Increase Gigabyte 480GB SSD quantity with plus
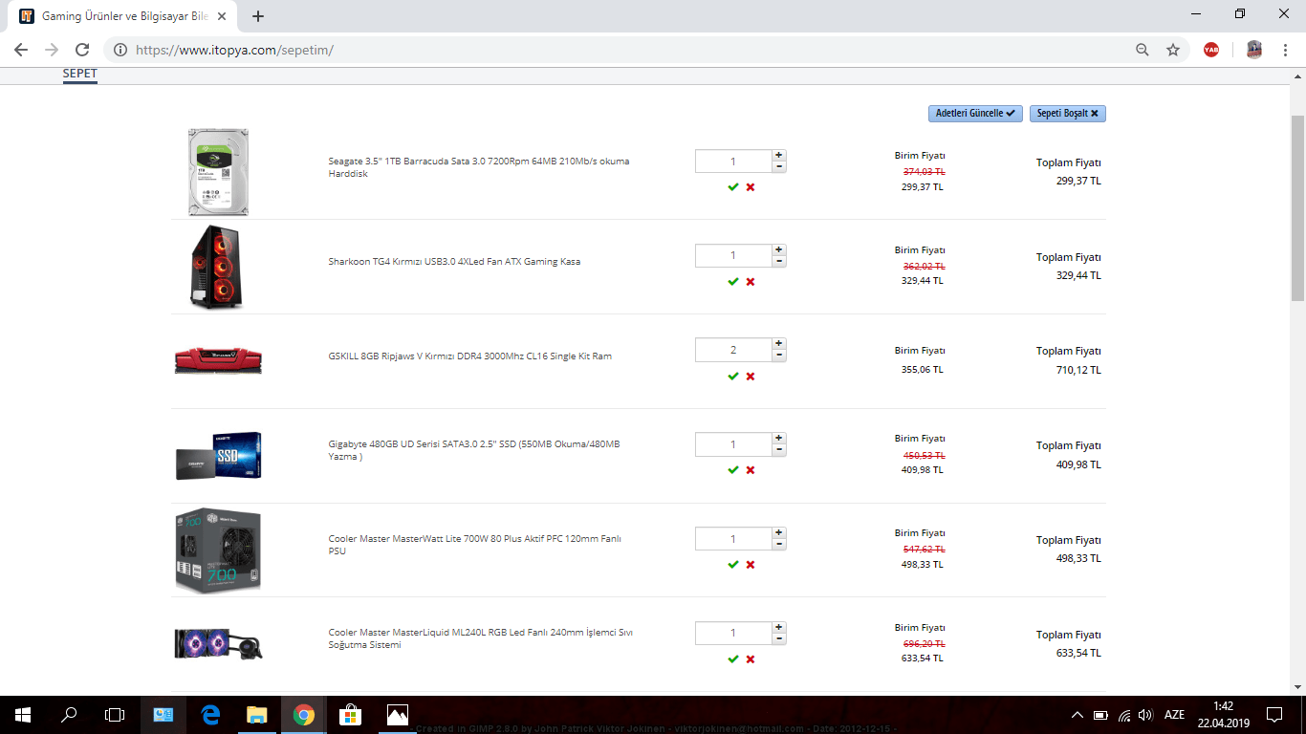Viewport: 1306px width, 734px height. tap(779, 439)
